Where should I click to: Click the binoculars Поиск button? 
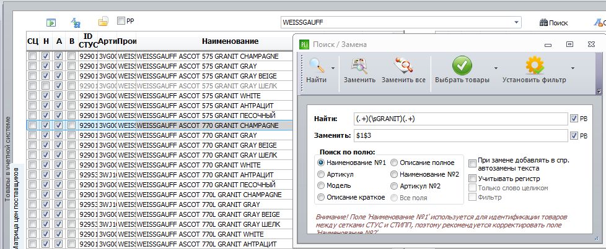553,23
